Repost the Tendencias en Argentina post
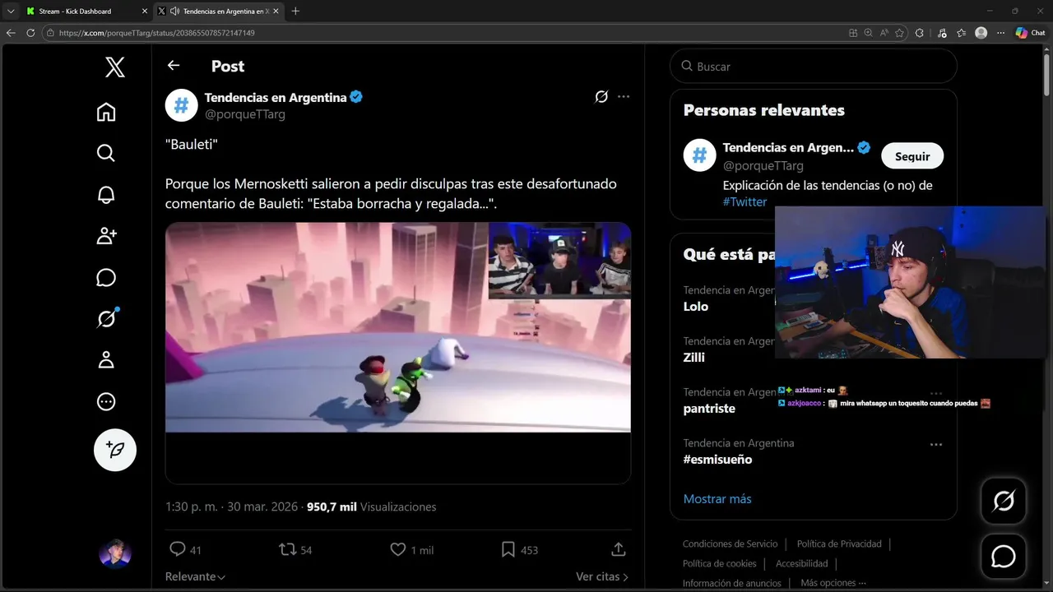1053x592 pixels. [x=288, y=549]
